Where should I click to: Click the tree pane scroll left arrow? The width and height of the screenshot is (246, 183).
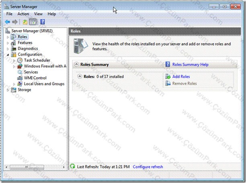coord(6,167)
